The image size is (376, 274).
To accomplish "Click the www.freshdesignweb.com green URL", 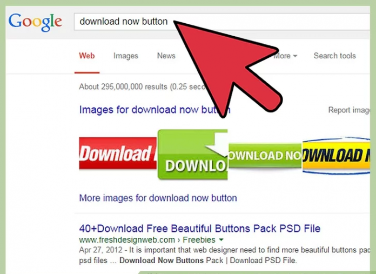I will [x=127, y=239].
